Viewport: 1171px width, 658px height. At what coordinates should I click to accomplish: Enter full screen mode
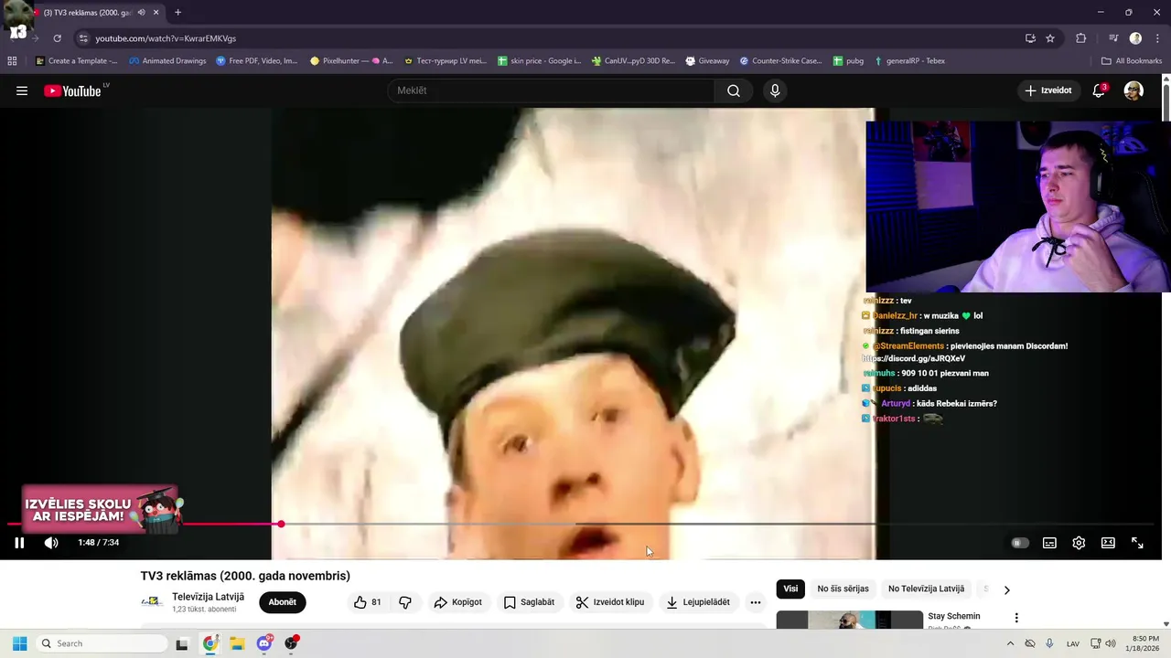coord(1137,543)
